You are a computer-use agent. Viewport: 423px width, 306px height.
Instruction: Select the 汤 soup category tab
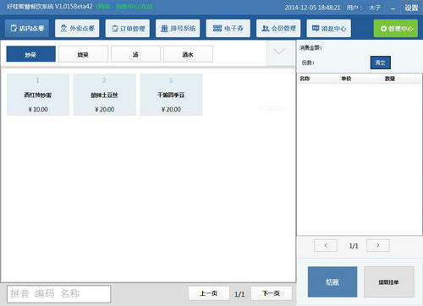(135, 54)
